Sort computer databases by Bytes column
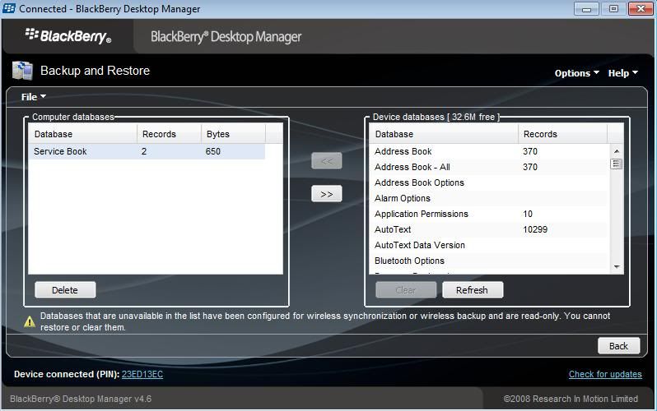 click(x=233, y=134)
